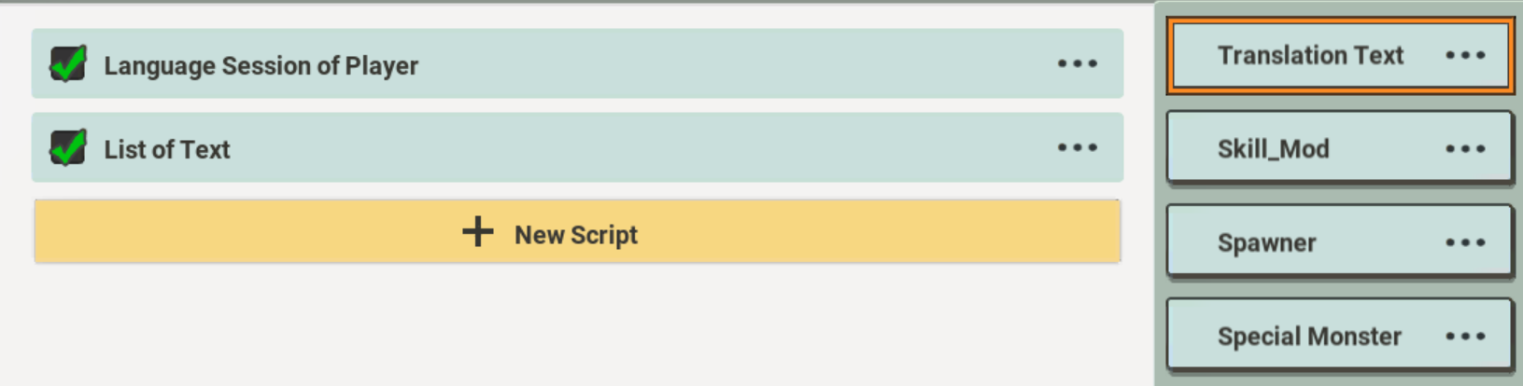The height and width of the screenshot is (386, 1523).
Task: Click the plus icon beside New Script
Action: 477,232
